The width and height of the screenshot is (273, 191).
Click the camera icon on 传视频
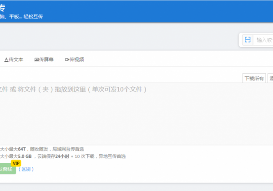click(67, 60)
